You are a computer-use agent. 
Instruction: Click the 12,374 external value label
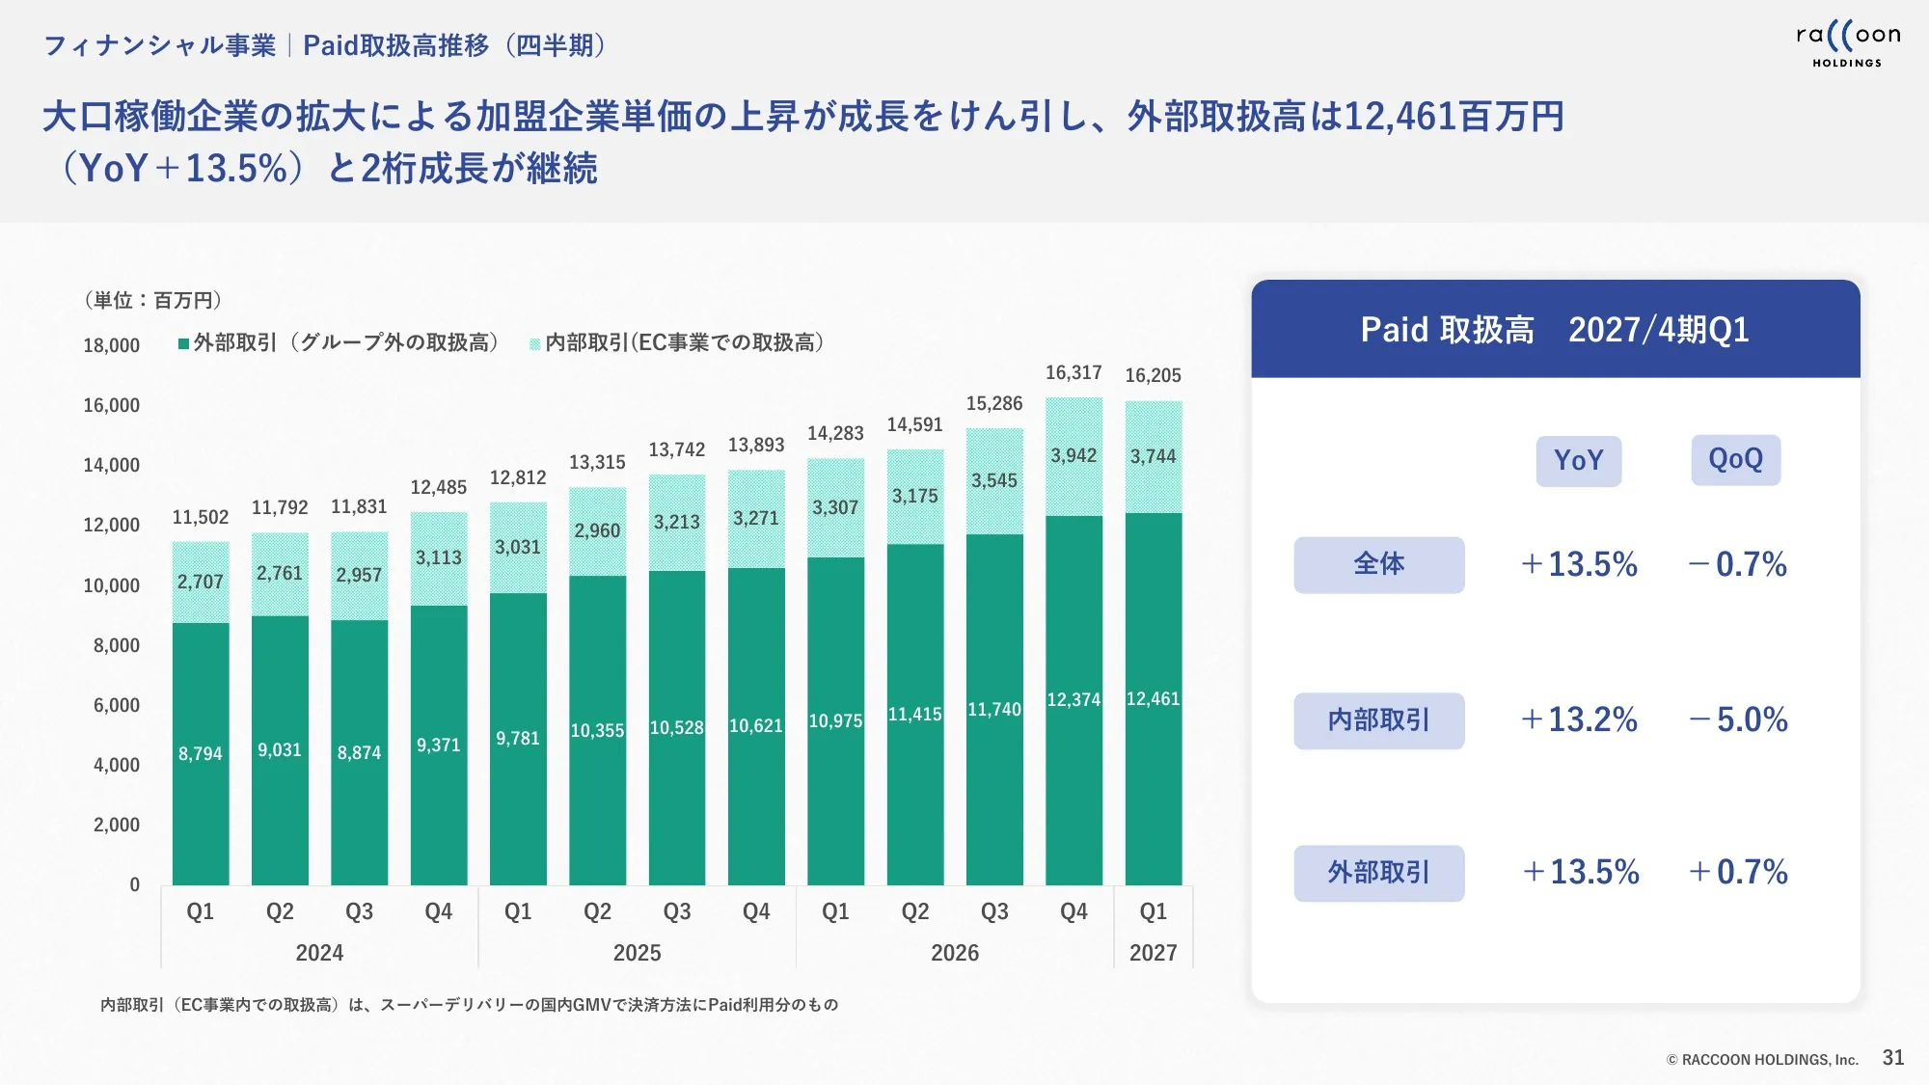pos(1073,700)
